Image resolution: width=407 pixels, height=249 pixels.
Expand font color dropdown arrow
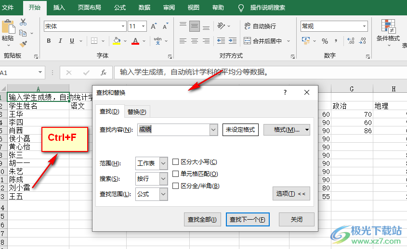pyautogui.click(x=144, y=41)
